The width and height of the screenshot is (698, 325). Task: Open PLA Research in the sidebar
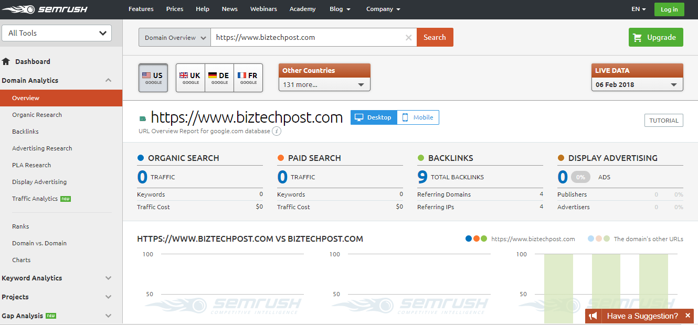pos(31,165)
